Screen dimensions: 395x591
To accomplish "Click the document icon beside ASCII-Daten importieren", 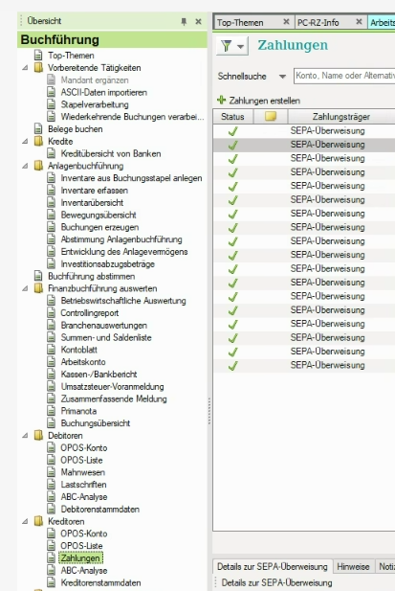I will [x=51, y=92].
